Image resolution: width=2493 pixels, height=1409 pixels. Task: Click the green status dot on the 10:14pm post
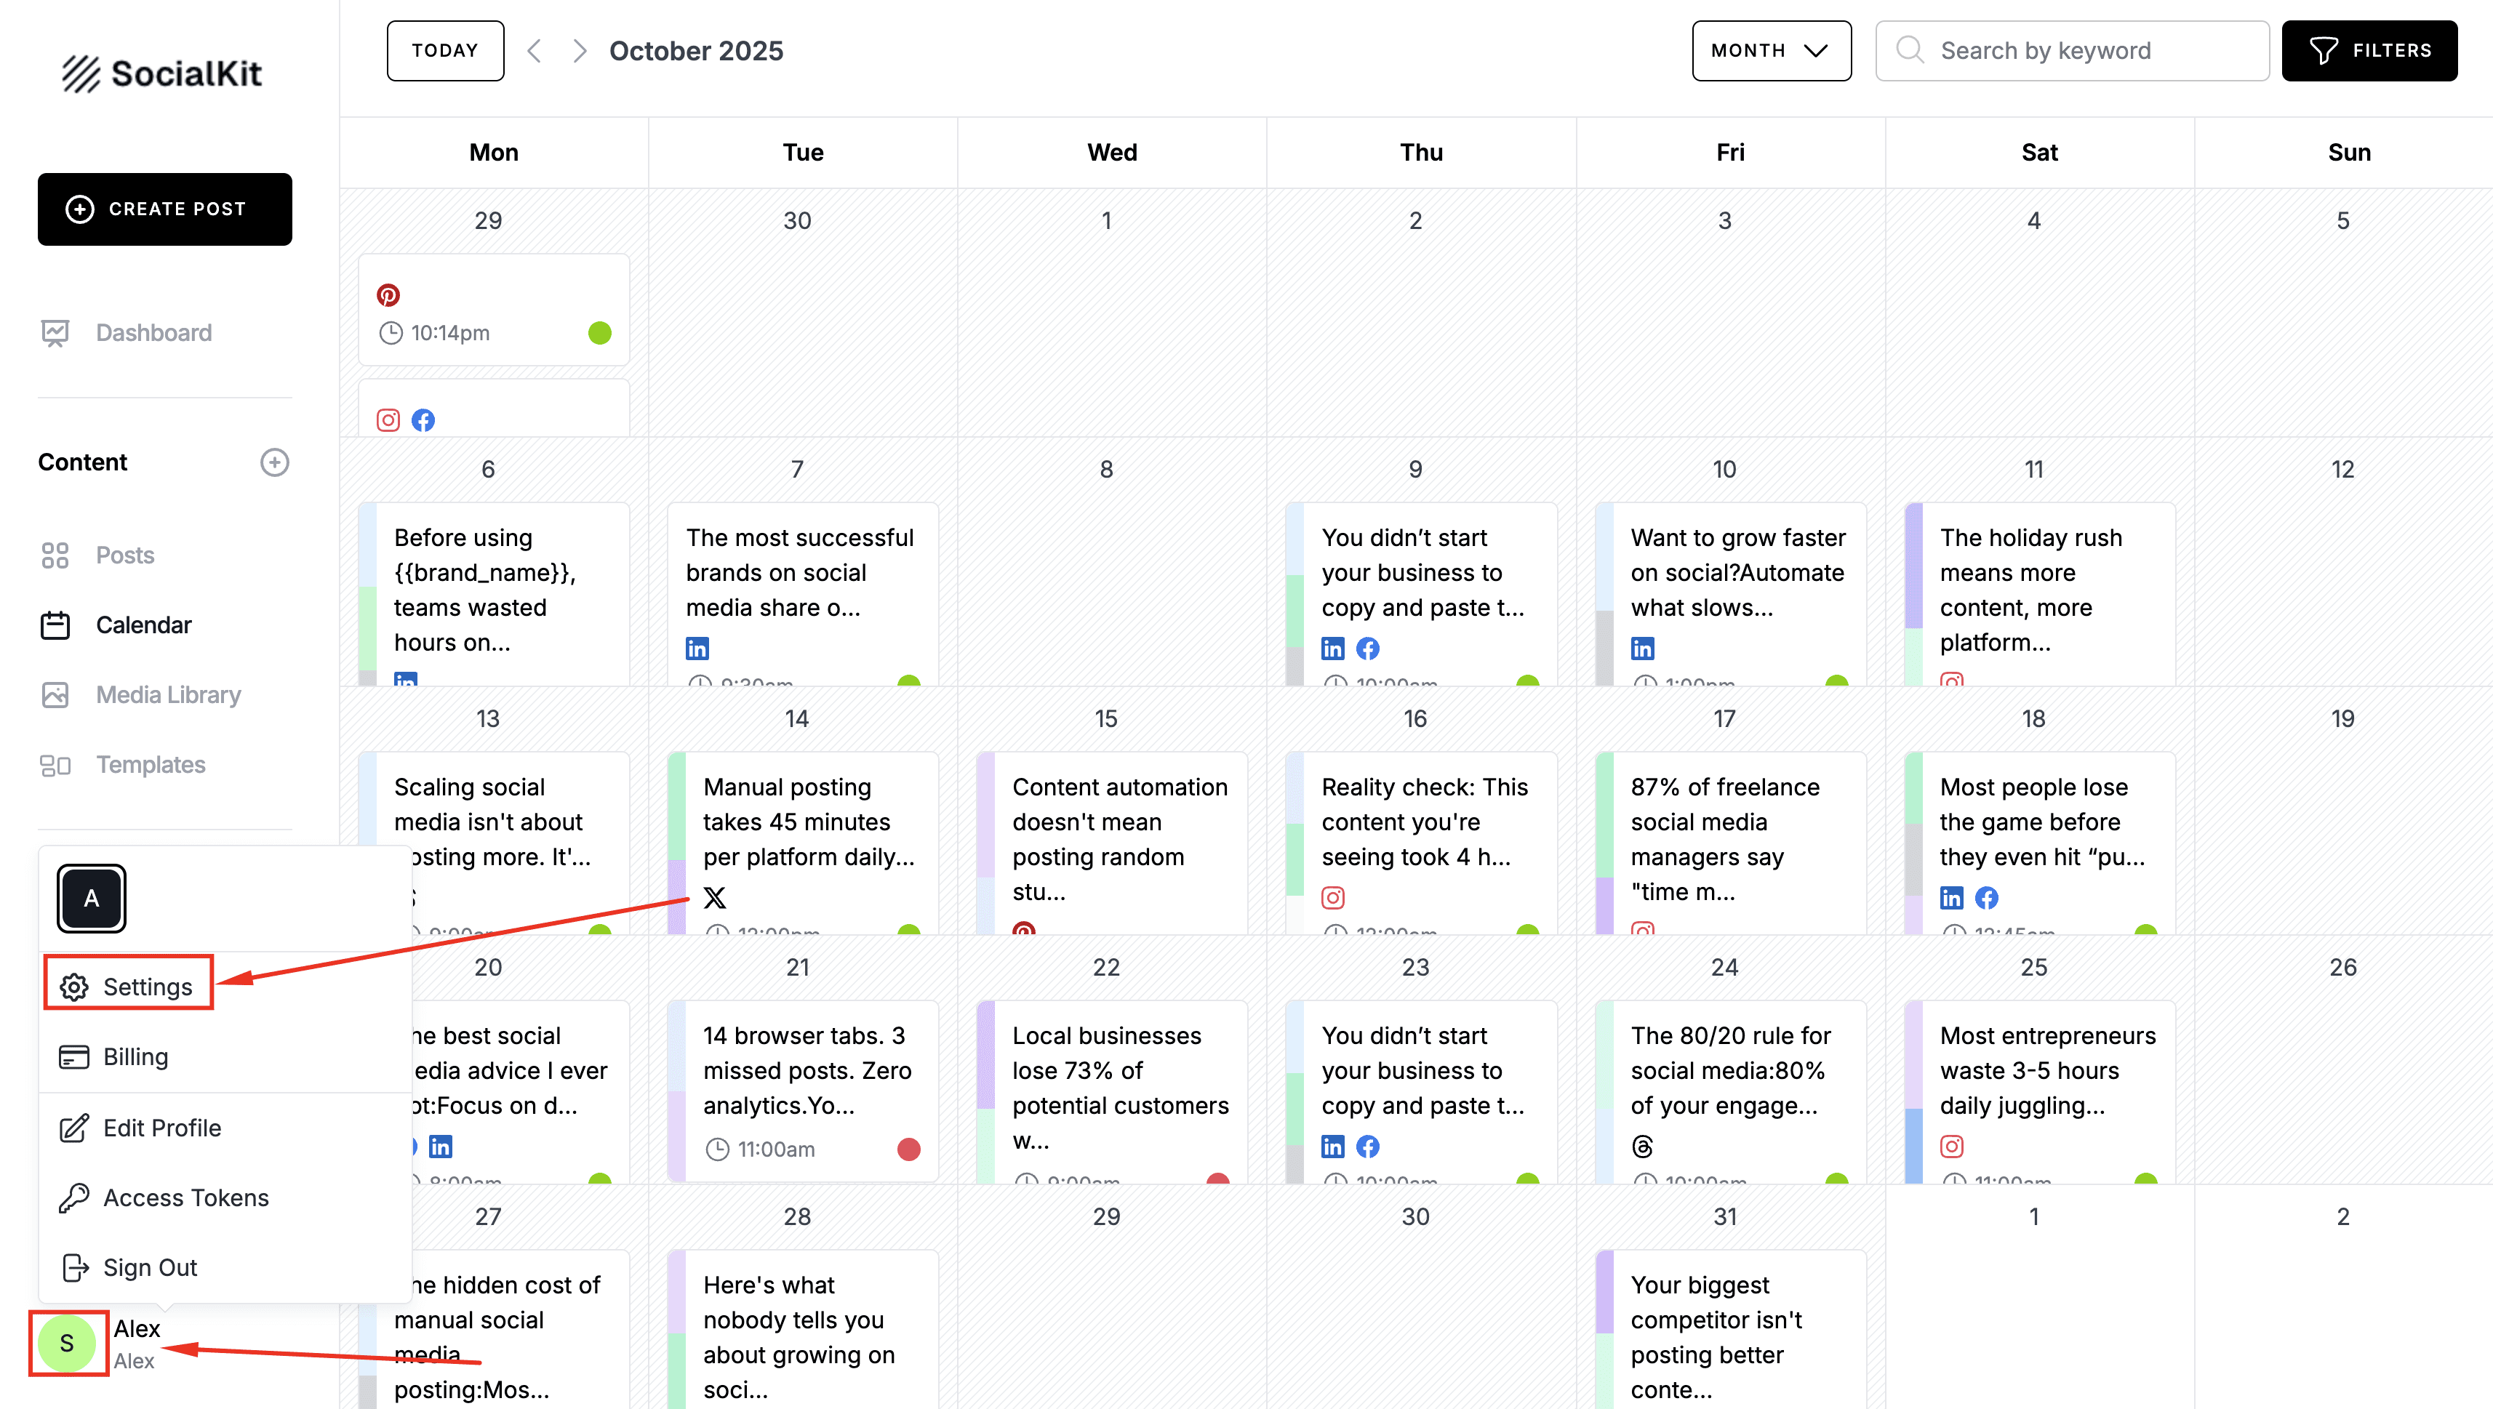coord(600,333)
